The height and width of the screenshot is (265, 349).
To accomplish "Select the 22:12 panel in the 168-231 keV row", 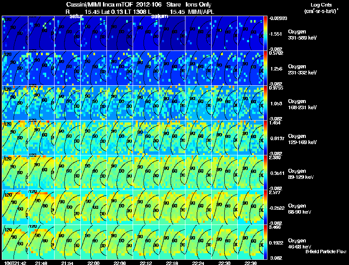I will tap(146, 103).
